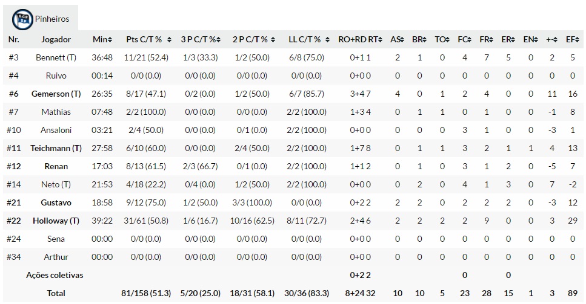Open player Gemerson (T) profile
This screenshot has width=586, height=304.
[x=56, y=94]
